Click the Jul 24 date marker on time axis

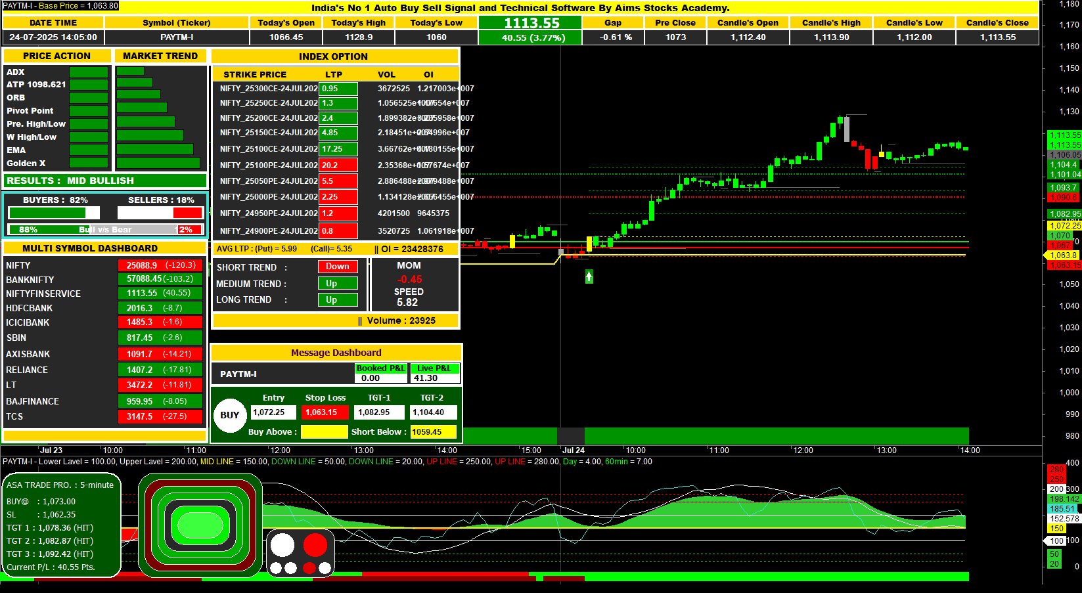click(x=574, y=450)
